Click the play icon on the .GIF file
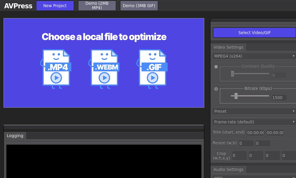The image size is (296, 178). point(153,78)
